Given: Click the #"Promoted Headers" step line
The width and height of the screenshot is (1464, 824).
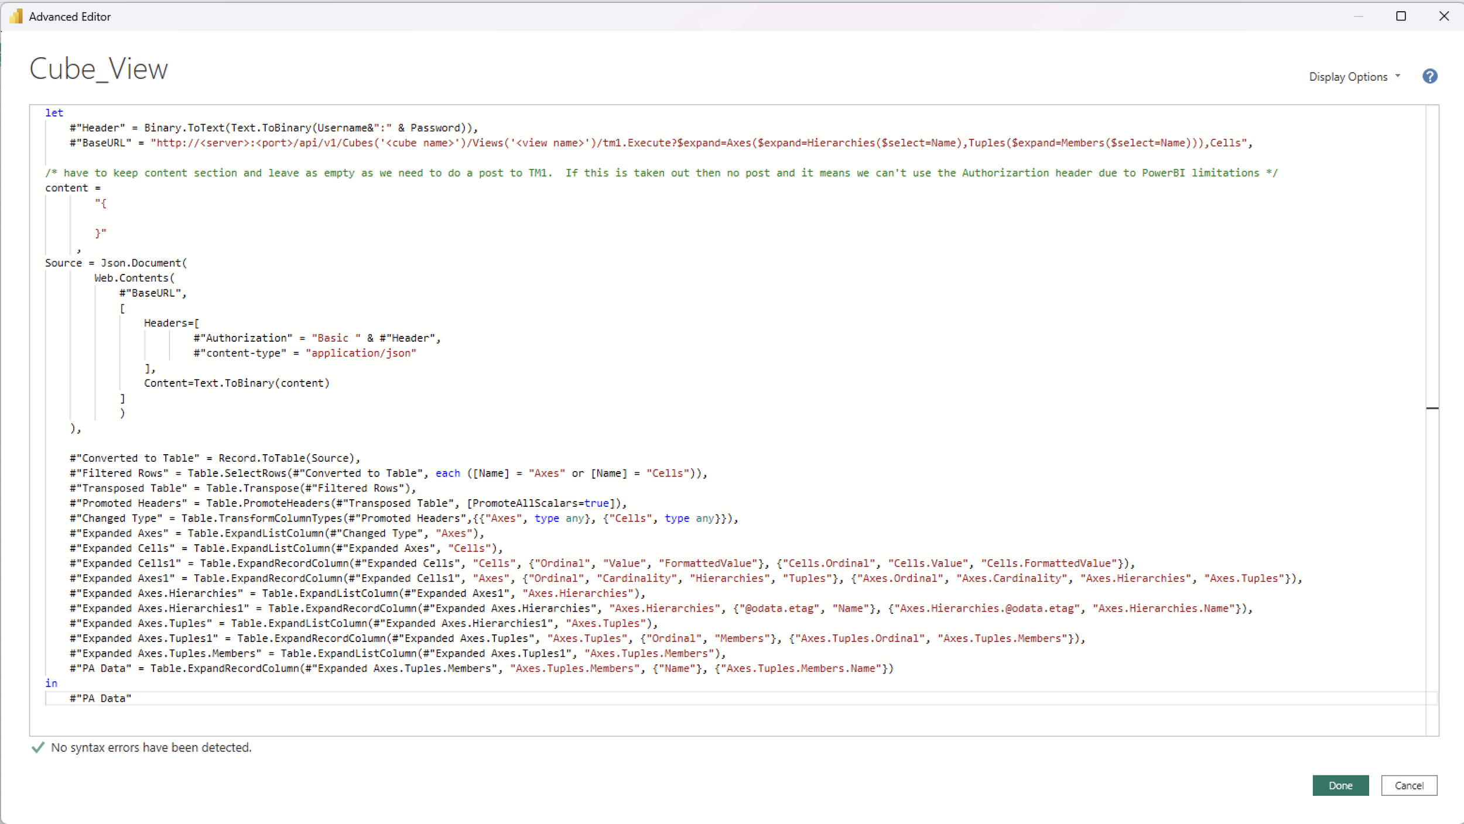Looking at the screenshot, I should tap(348, 503).
